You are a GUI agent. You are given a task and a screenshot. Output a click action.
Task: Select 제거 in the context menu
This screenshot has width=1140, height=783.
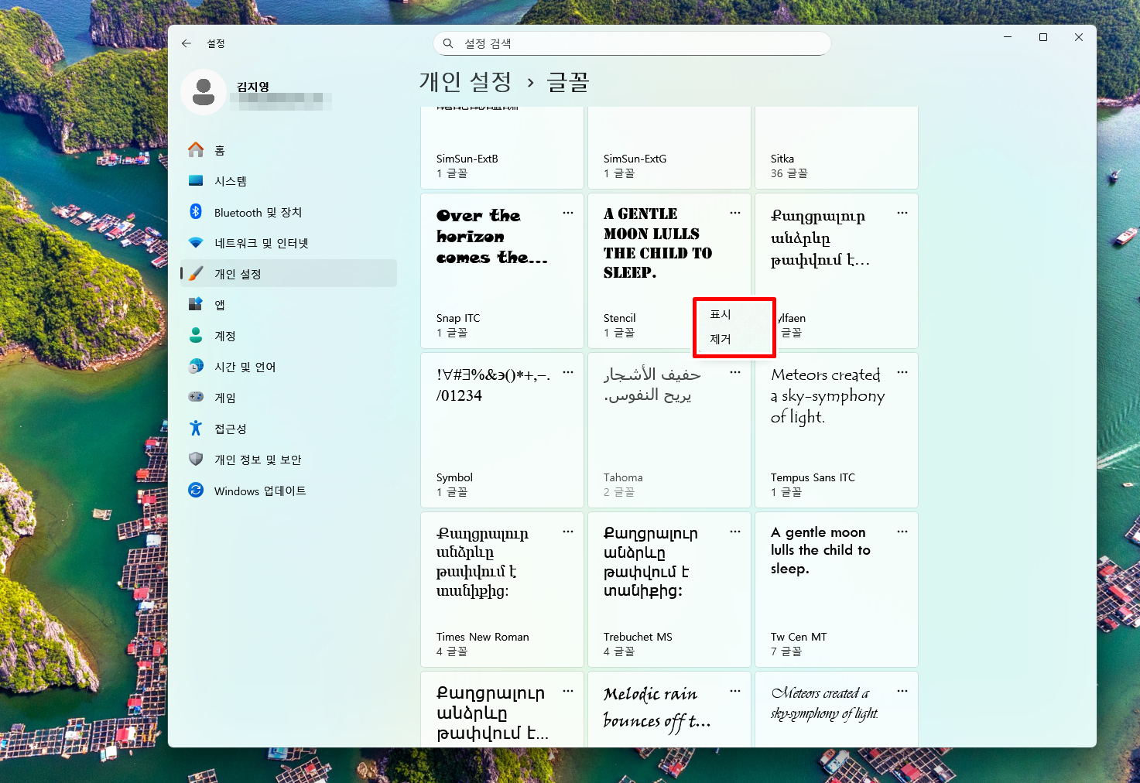[734, 339]
